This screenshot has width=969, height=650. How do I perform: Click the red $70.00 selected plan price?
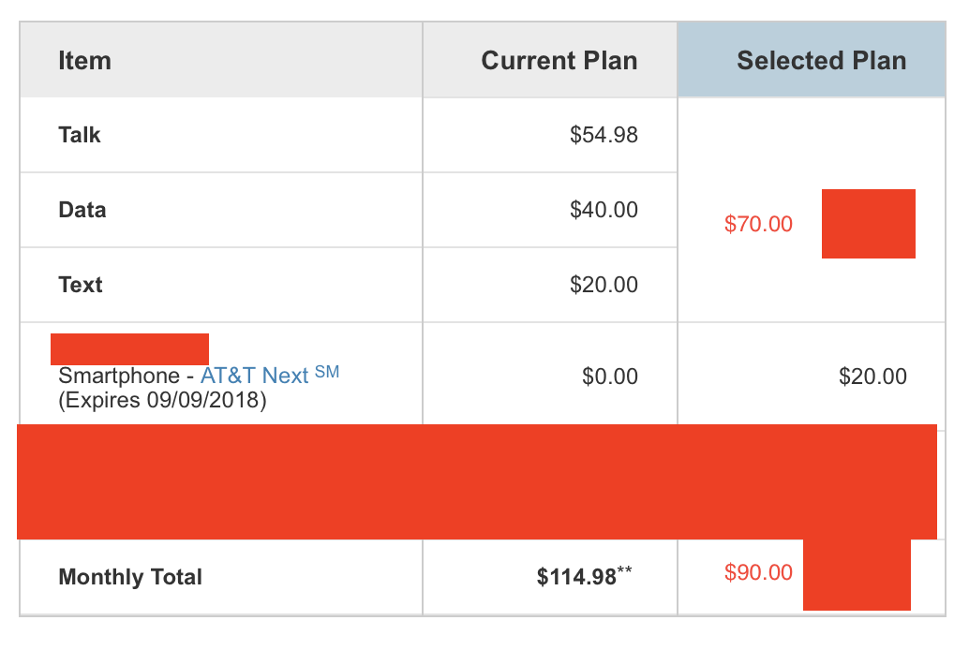758,225
